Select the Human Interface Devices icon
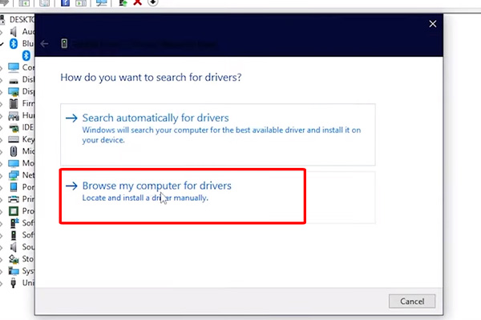 [x=13, y=116]
